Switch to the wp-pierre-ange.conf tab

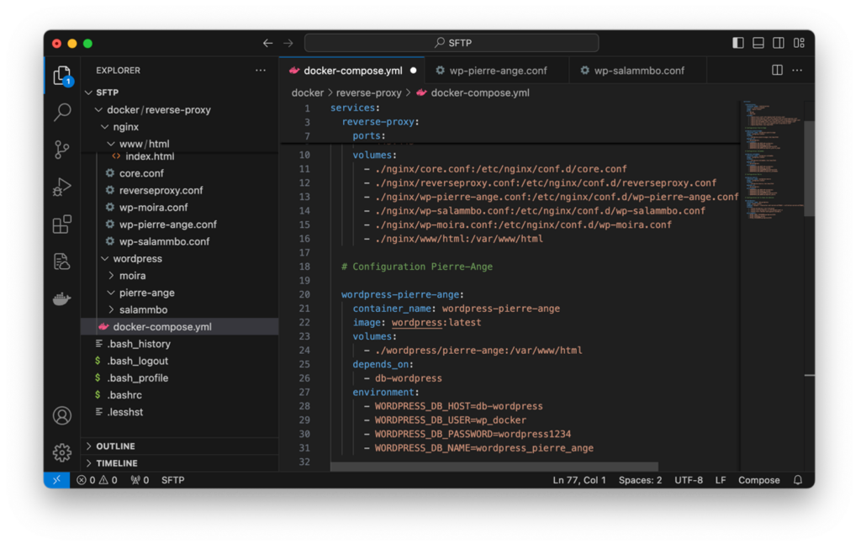[498, 71]
